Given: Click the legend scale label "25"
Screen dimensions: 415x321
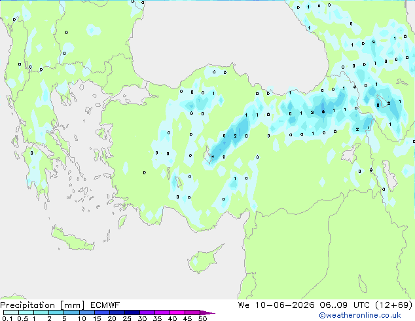Looking at the screenshot, I should pyautogui.click(x=127, y=318).
